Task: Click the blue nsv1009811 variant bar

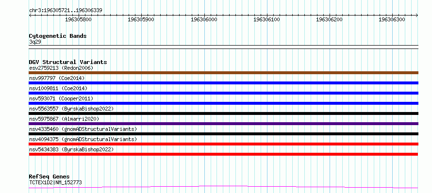Action: 223,93
